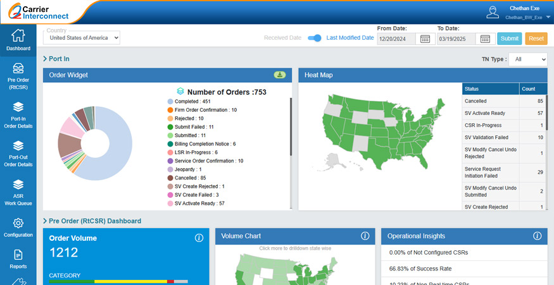554x285 pixels.
Task: Open Pre Order (RtCSR) sidebar icon
Action: (x=18, y=68)
